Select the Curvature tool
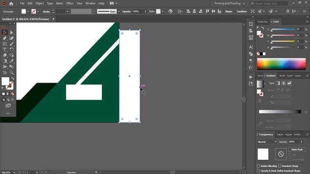This screenshot has height=174, width=310. pyautogui.click(x=12, y=38)
